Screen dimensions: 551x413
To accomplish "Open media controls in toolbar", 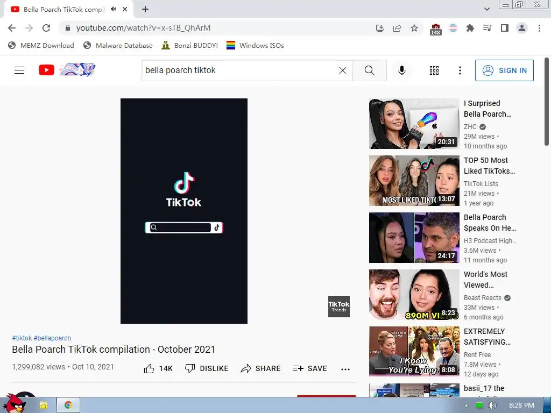I will pos(487,28).
